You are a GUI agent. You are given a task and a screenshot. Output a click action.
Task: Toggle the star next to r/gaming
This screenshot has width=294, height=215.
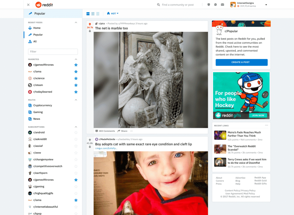(x=76, y=186)
